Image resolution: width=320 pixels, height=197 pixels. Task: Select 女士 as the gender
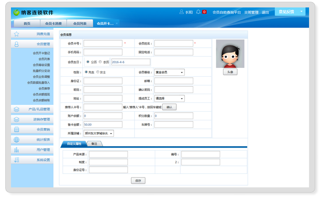click(x=98, y=72)
